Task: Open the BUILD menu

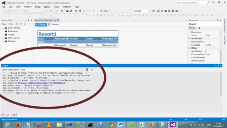Action: (38, 7)
